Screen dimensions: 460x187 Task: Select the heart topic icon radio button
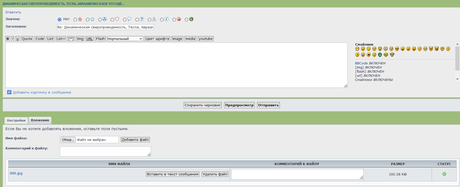click(x=112, y=20)
